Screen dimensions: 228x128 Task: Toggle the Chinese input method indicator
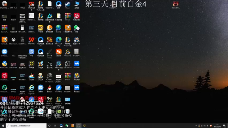(x=207, y=126)
